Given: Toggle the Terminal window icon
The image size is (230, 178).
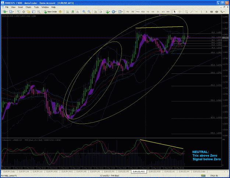Looking at the screenshot, I should click(34, 12).
